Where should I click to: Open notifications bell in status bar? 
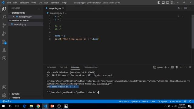(190, 101)
